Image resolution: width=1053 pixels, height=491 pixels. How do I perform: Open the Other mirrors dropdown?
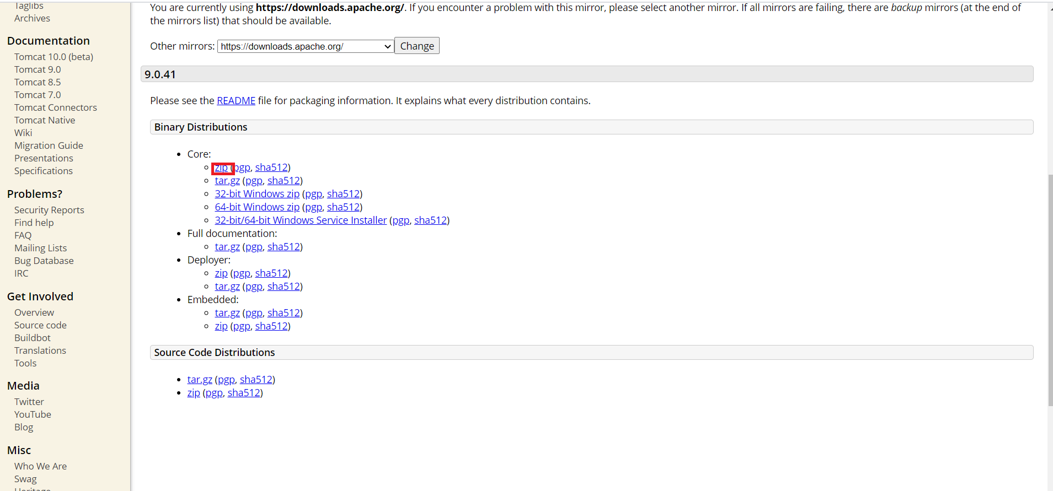[x=306, y=46]
